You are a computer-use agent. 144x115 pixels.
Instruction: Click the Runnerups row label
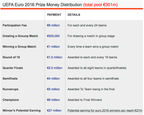[x=10, y=89]
